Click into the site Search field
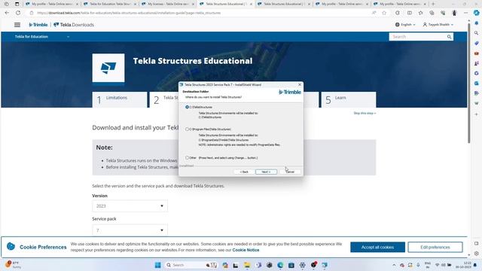Viewport: 482px width, 271px height. click(417, 37)
